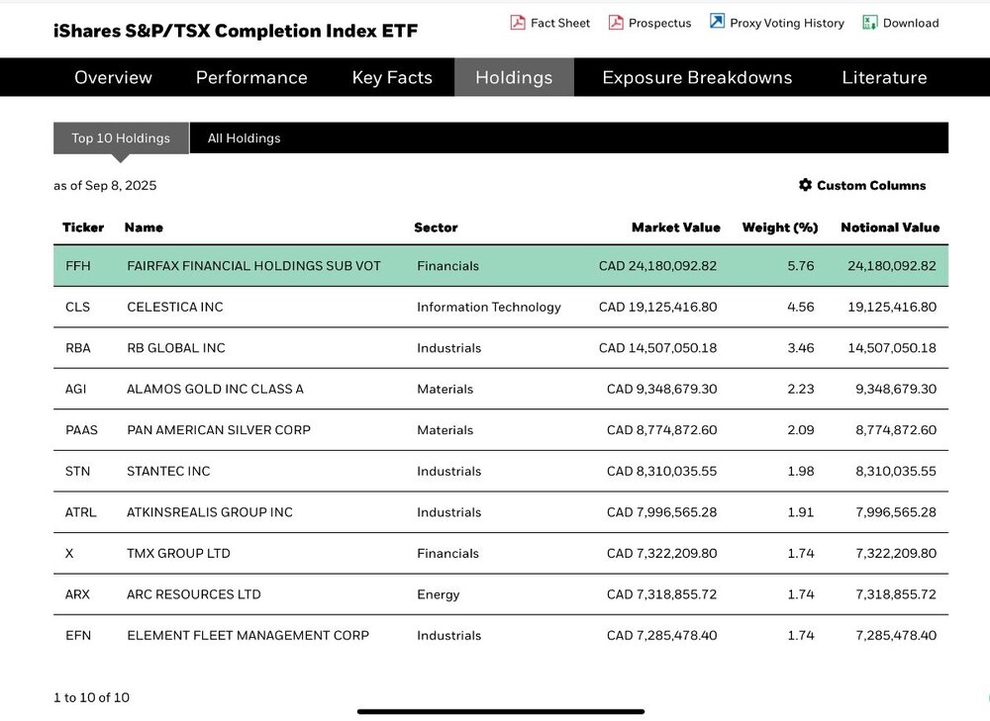Click the Proxy Voting History arrow icon

717,22
